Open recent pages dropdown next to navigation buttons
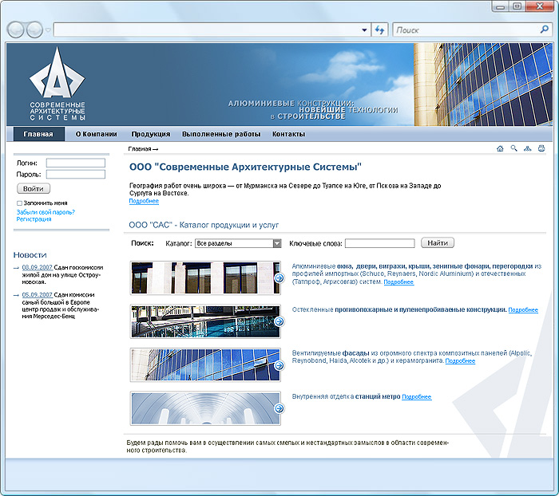The image size is (559, 496). pyautogui.click(x=48, y=30)
